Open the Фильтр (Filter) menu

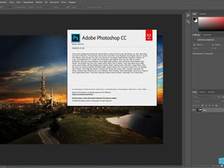[39, 2]
